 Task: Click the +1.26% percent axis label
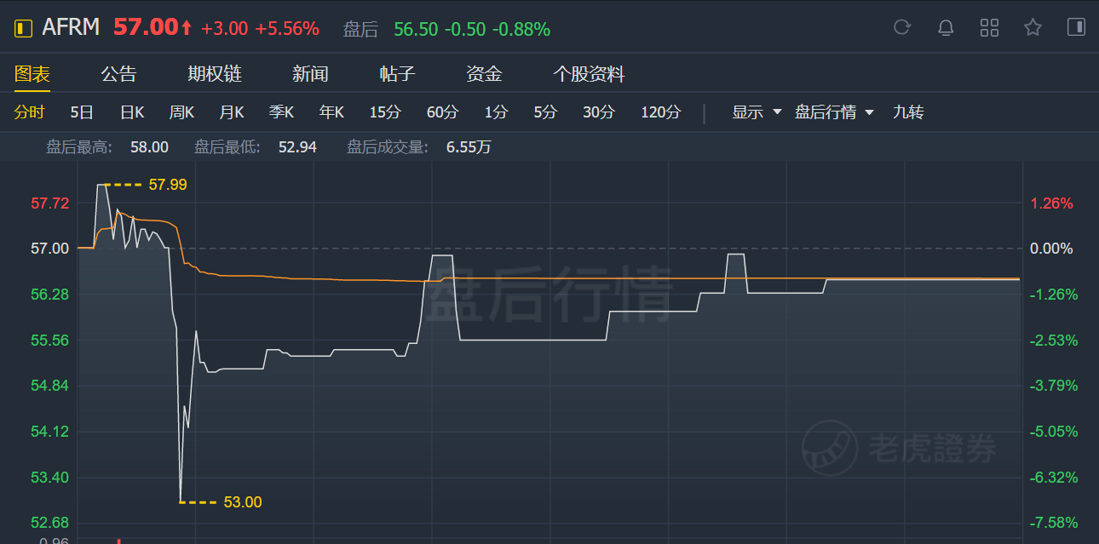point(1051,203)
